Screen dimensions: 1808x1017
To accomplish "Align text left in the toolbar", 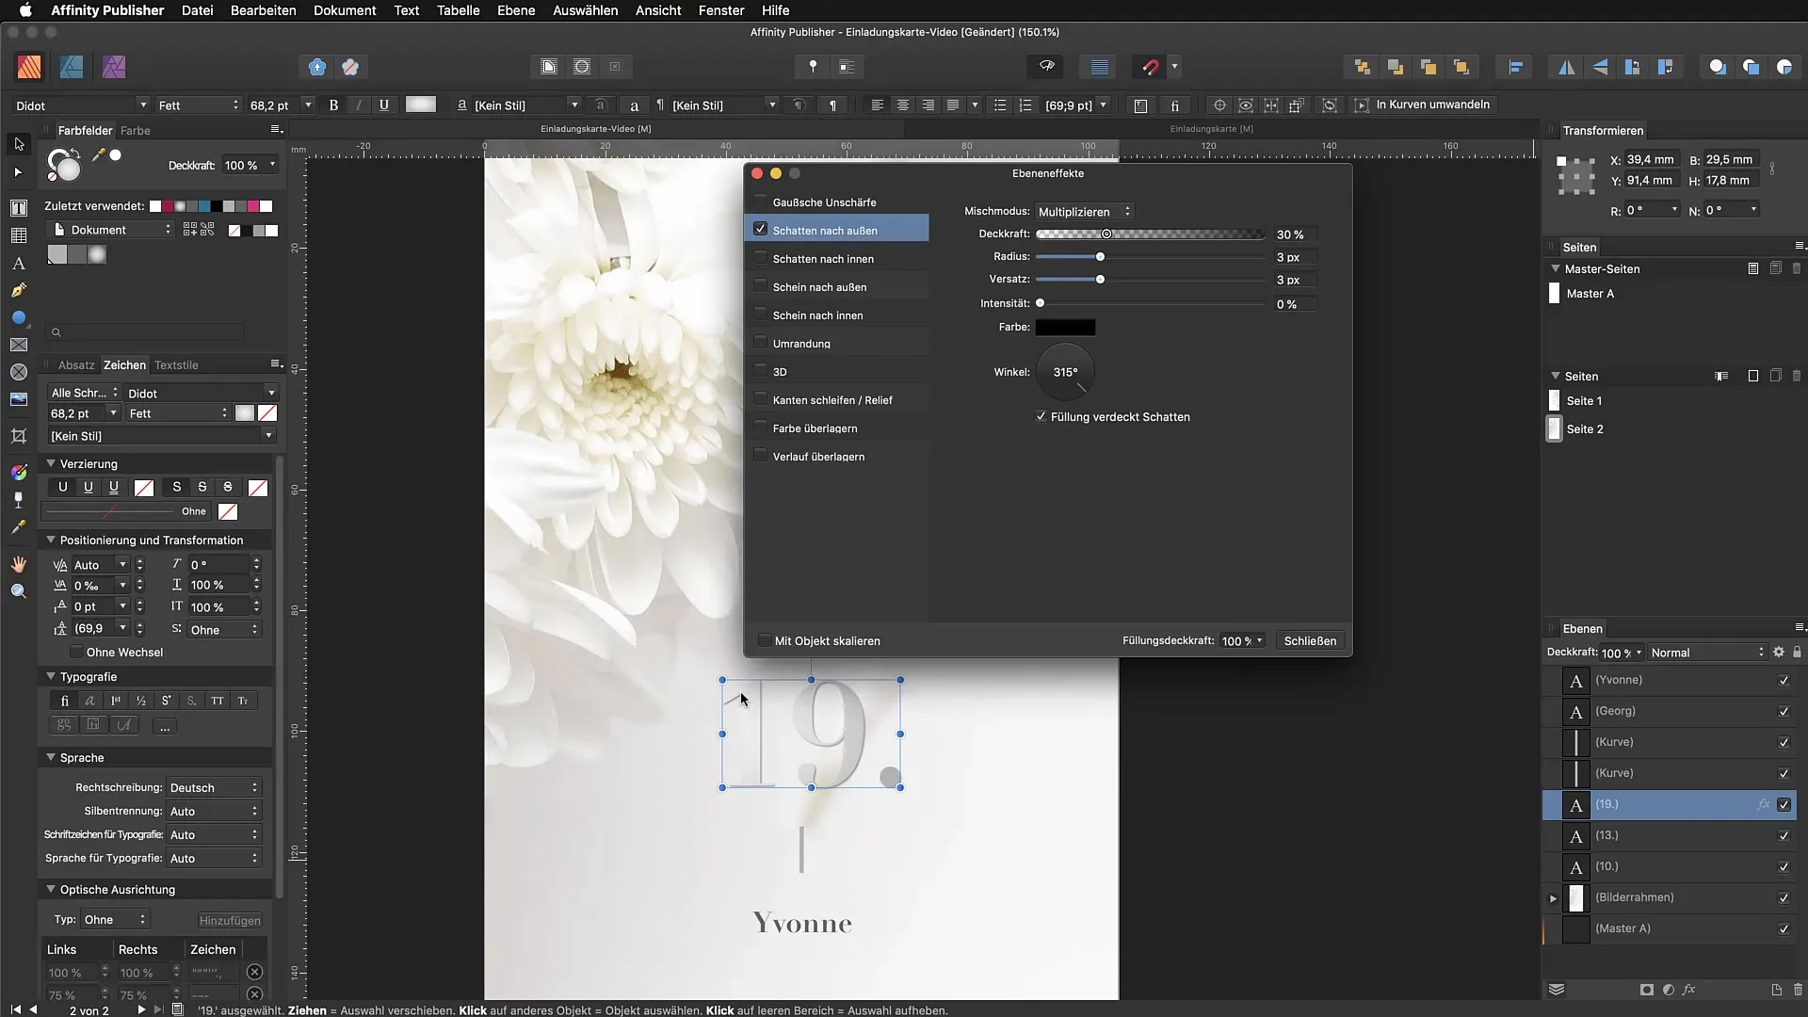I will (877, 105).
